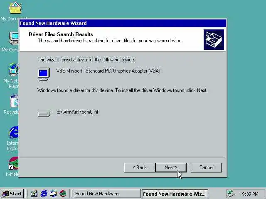Click the Found New Hardware Wizard title bar

(123, 23)
